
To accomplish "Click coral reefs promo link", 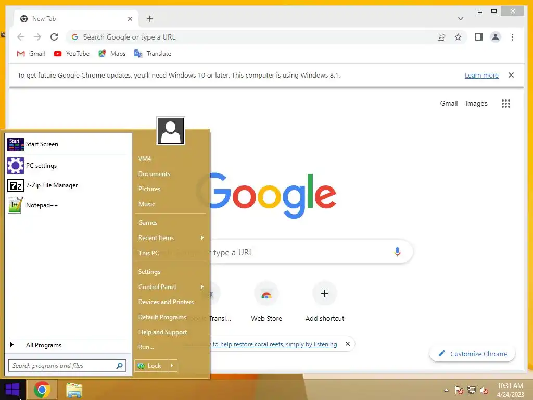I will pyautogui.click(x=275, y=344).
